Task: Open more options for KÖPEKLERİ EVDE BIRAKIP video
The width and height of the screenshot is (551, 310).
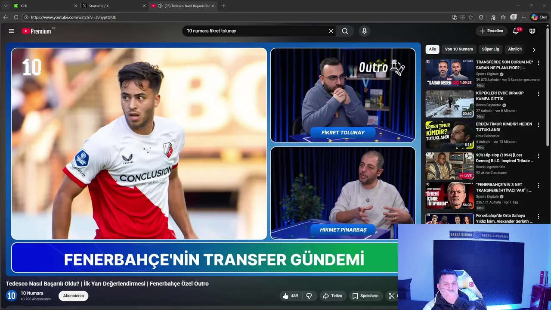Action: tap(539, 94)
